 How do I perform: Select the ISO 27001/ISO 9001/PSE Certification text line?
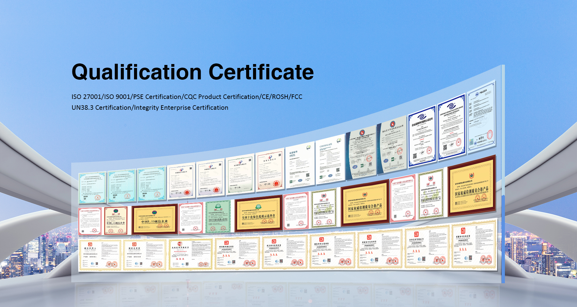(x=187, y=97)
